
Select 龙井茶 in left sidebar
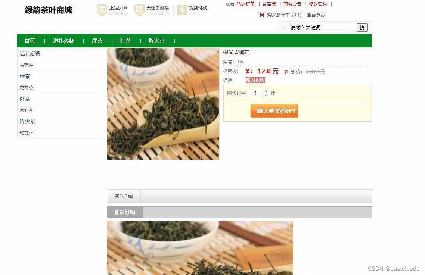26,88
